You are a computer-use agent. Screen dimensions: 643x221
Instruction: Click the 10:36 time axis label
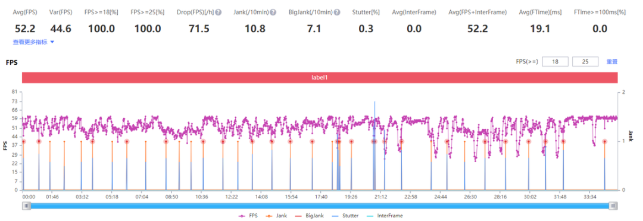[x=202, y=197]
